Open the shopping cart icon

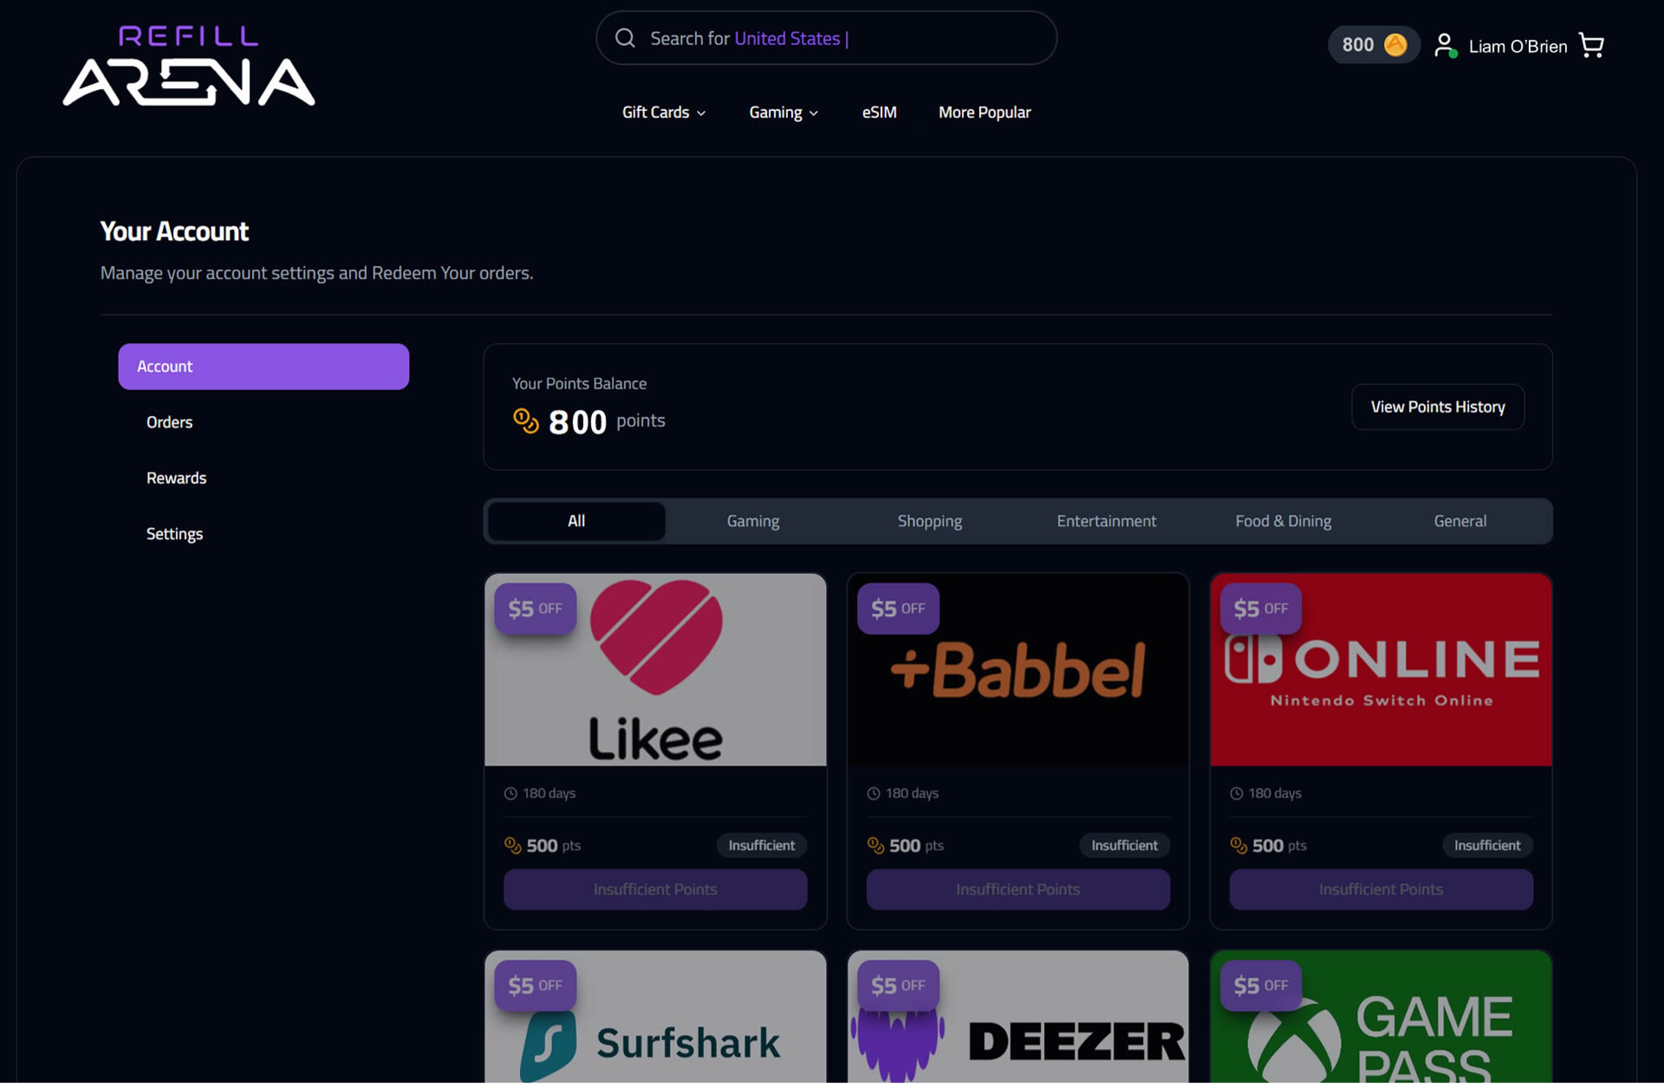point(1592,46)
